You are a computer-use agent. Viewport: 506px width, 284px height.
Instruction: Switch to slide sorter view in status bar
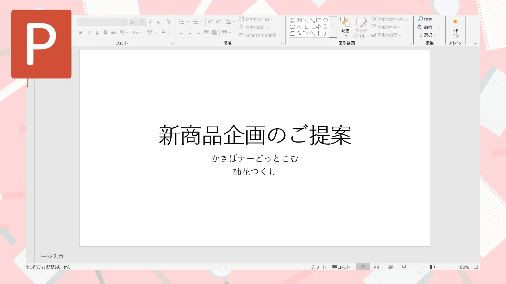click(376, 267)
